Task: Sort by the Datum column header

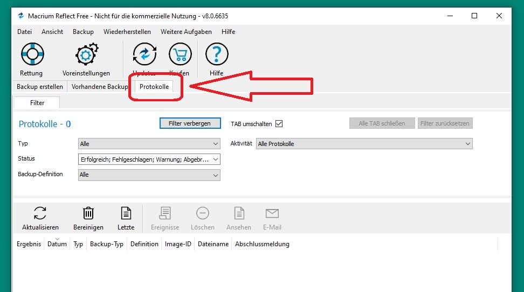Action: point(57,244)
